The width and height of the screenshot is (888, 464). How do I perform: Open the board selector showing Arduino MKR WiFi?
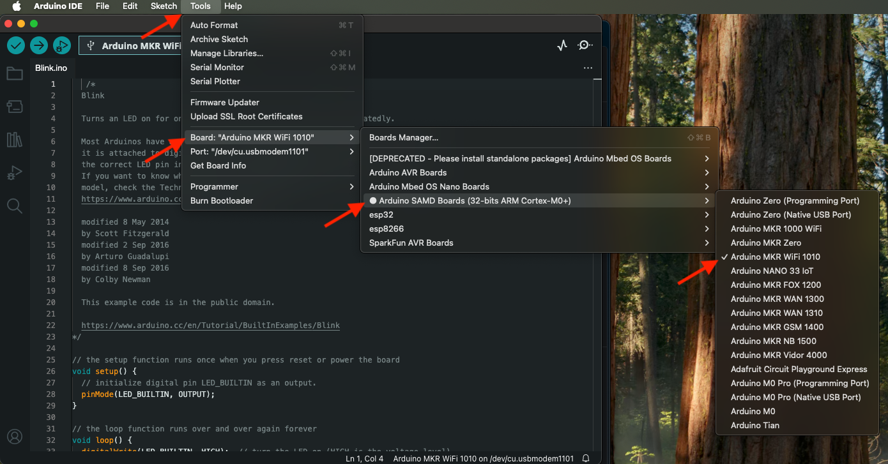click(131, 45)
